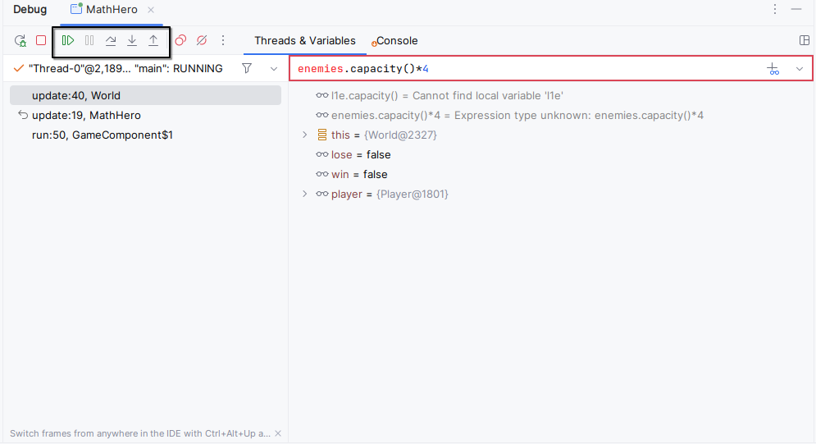Open the View Breakpoints dialog
Screen dimensions: 816x444
click(x=180, y=40)
